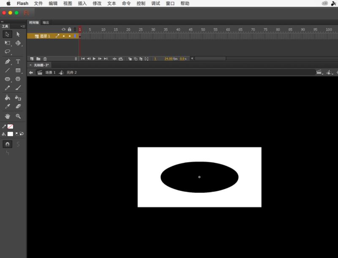The image size is (338, 258).
Task: Toggle the onion skin button
Action: click(130, 59)
